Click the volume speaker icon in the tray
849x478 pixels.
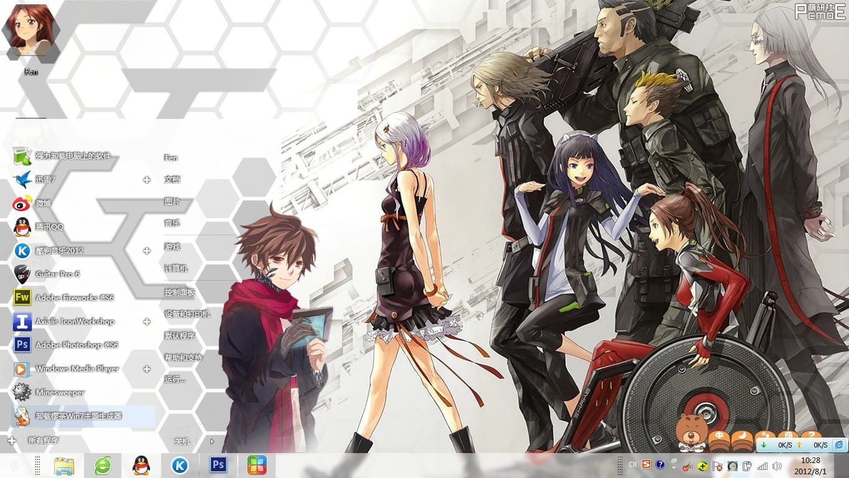pyautogui.click(x=776, y=466)
